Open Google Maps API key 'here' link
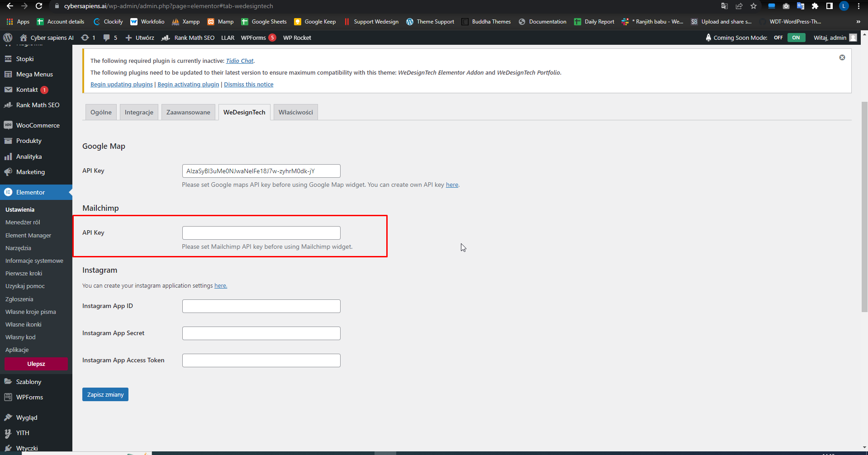 point(452,185)
